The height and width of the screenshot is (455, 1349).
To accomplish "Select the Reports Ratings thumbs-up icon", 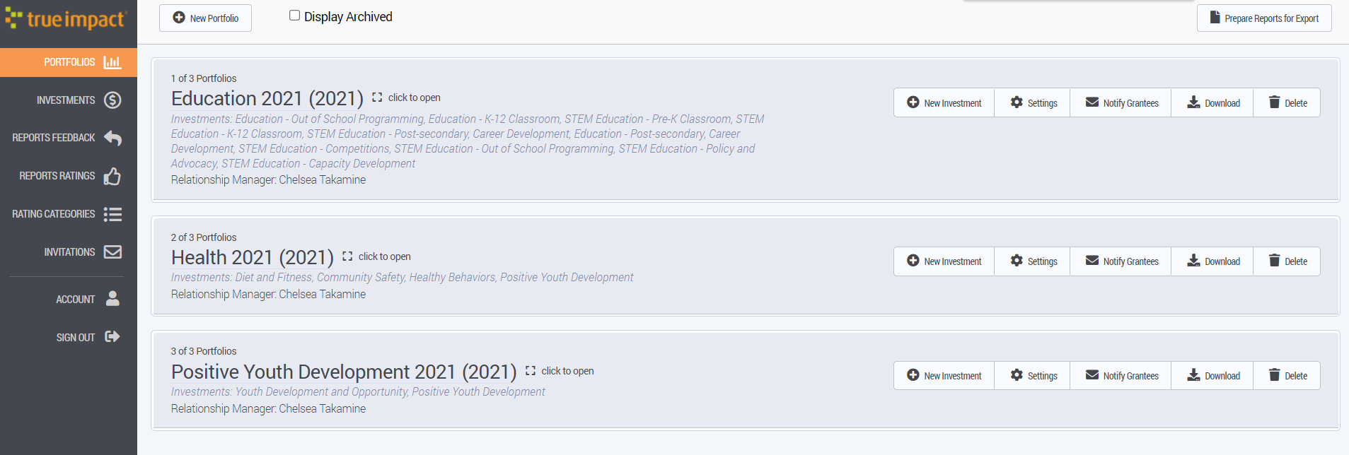I will click(x=112, y=176).
